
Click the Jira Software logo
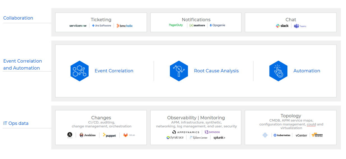click(x=102, y=25)
